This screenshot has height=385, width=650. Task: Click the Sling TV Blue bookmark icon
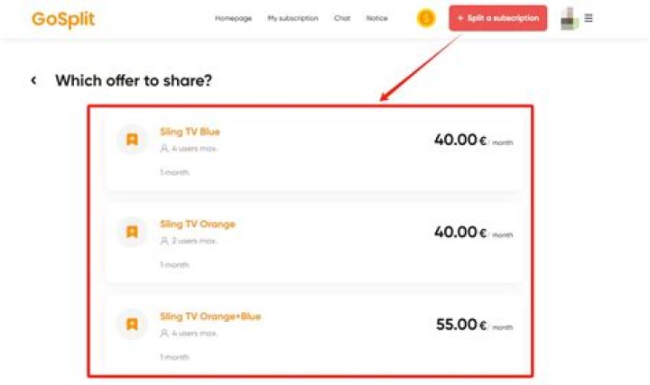coord(132,140)
